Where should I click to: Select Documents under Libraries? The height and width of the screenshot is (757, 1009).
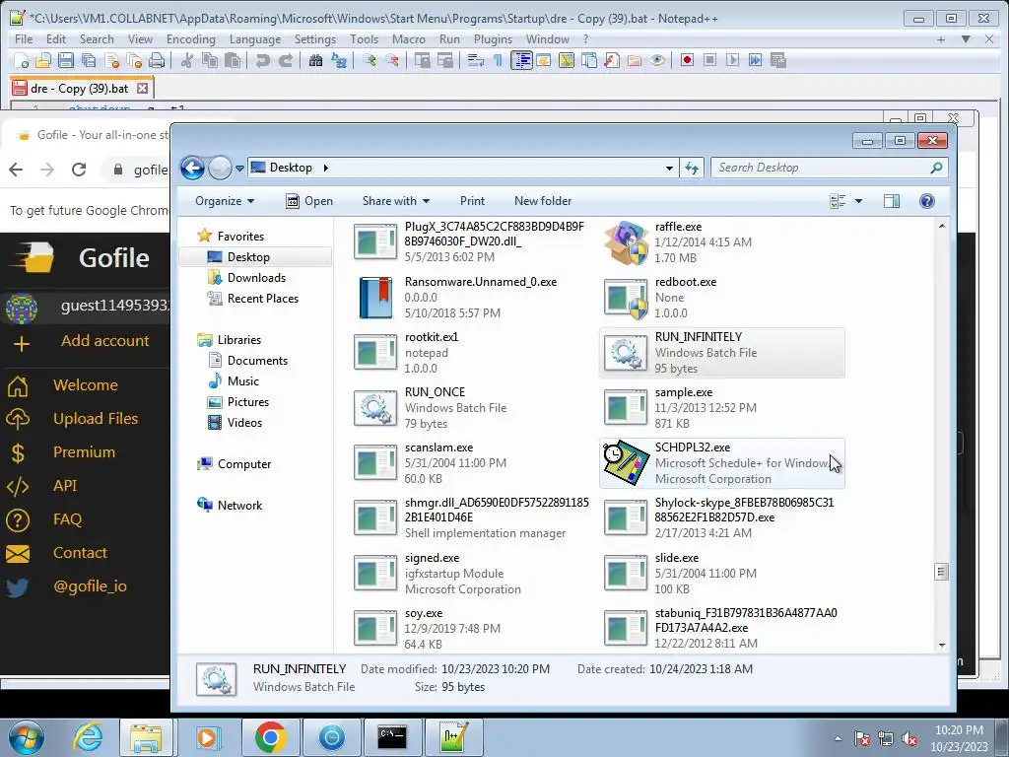click(257, 361)
